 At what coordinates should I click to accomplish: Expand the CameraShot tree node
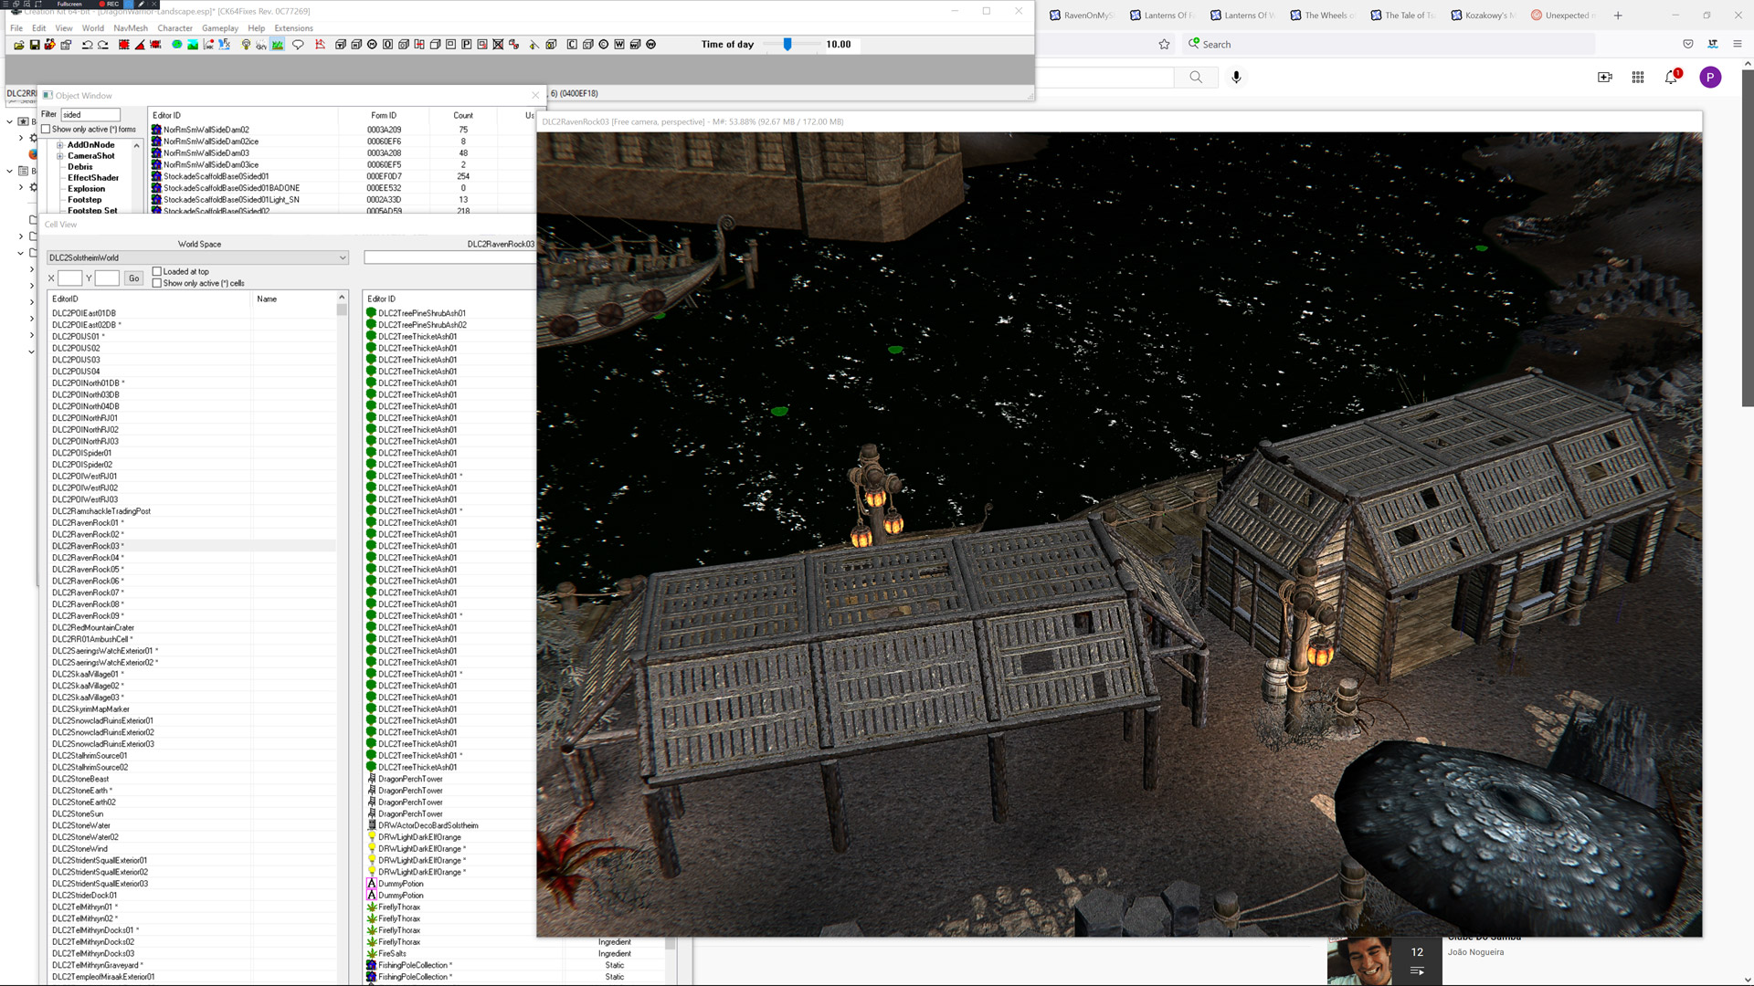60,156
